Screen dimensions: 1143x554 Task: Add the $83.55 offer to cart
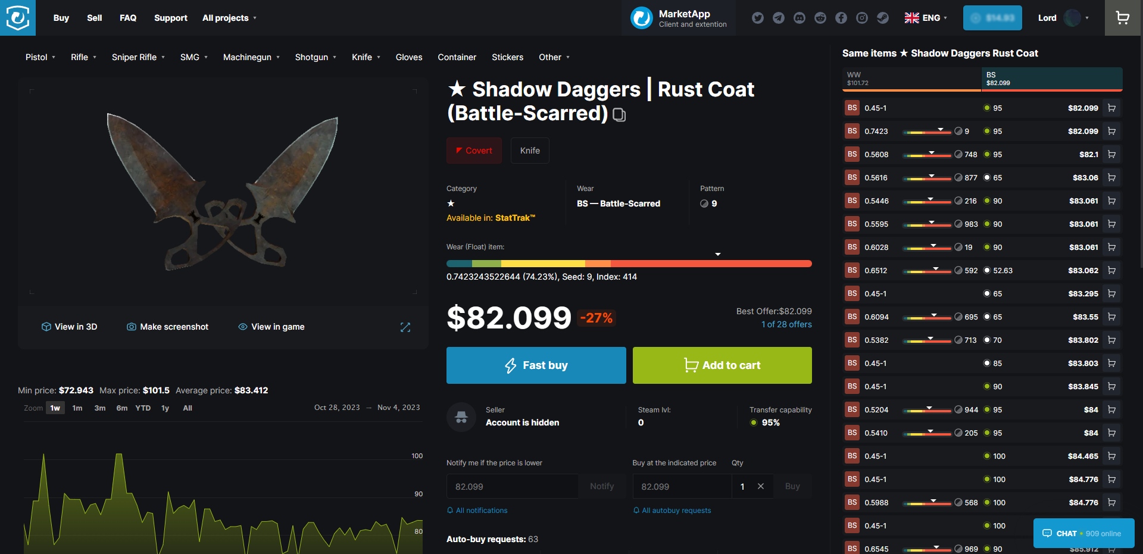click(x=1111, y=317)
